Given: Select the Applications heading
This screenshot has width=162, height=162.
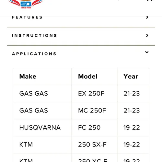Looking at the screenshot, I should (x=34, y=54).
